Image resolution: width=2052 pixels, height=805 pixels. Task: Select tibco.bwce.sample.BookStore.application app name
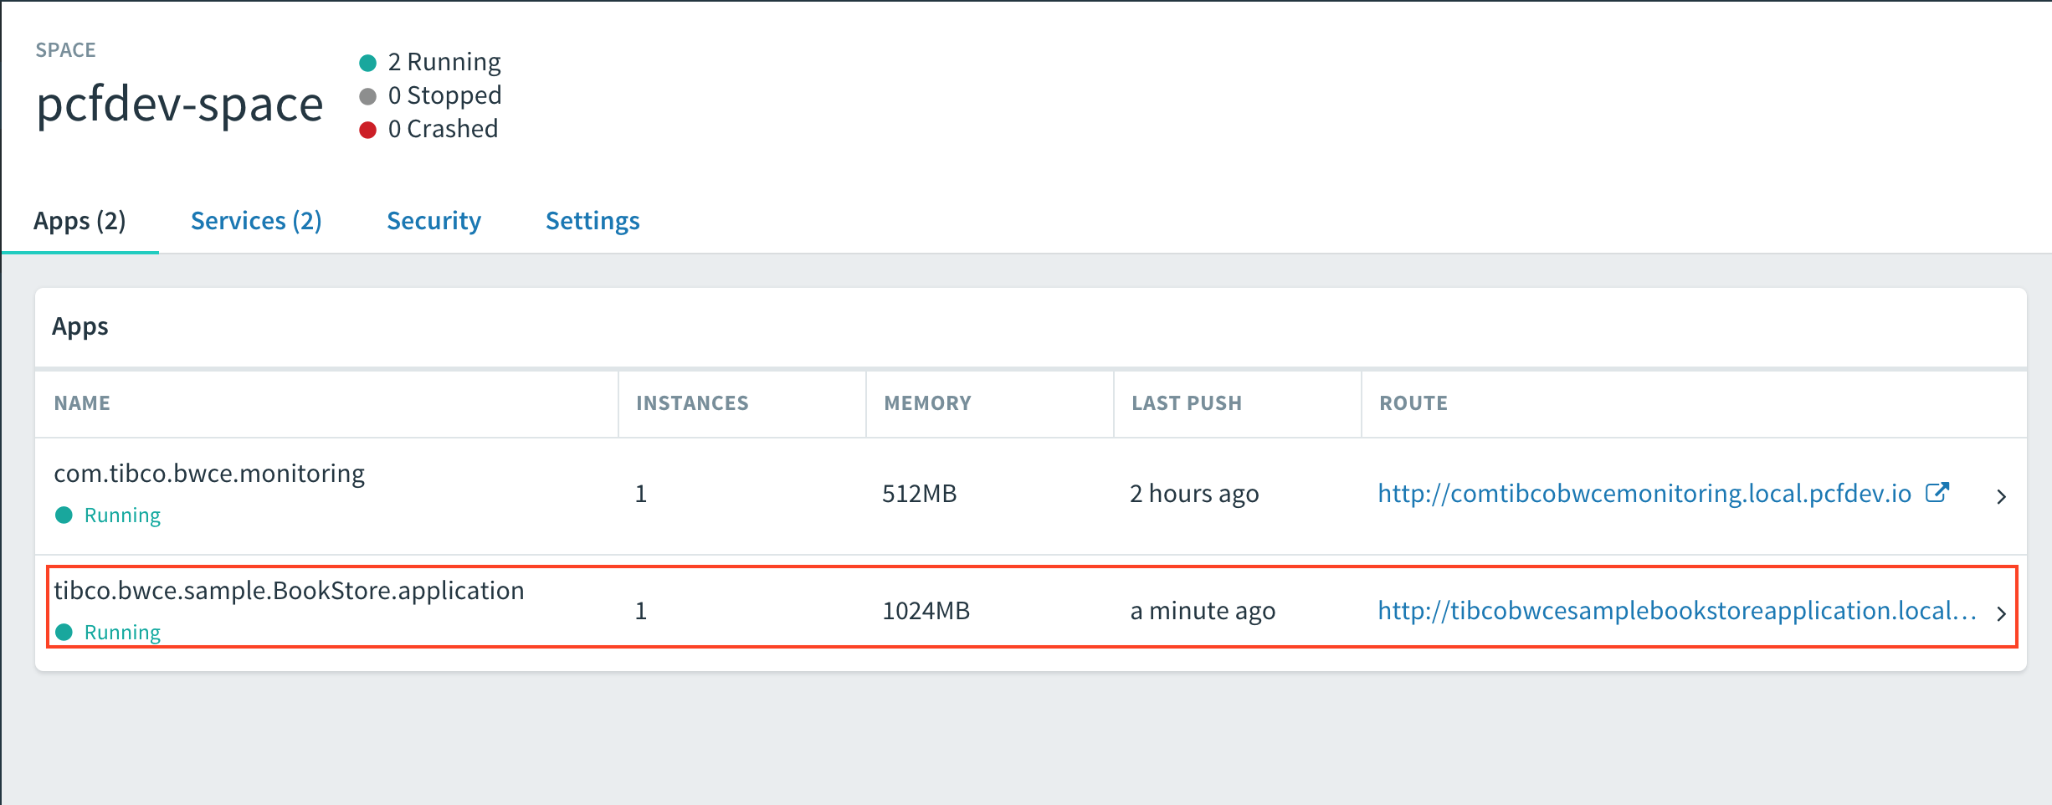coord(289,591)
